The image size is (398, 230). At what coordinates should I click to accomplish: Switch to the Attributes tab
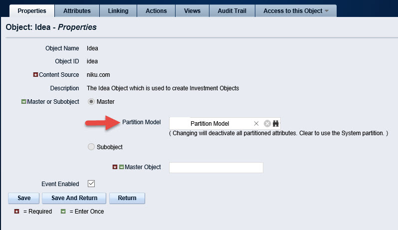coord(77,11)
